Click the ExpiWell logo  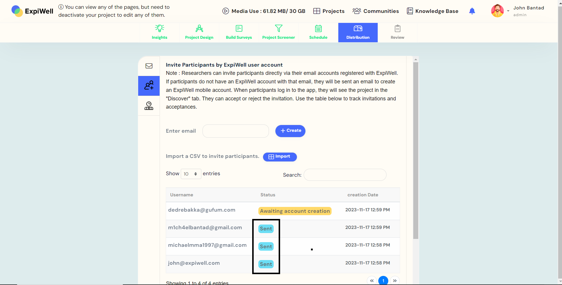pos(32,11)
